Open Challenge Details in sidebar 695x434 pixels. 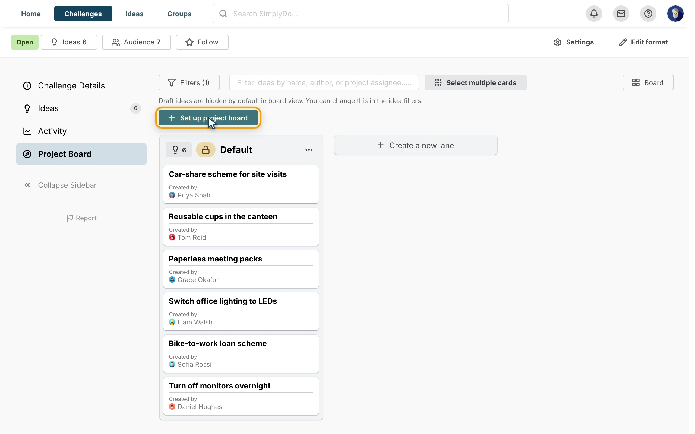pyautogui.click(x=81, y=85)
